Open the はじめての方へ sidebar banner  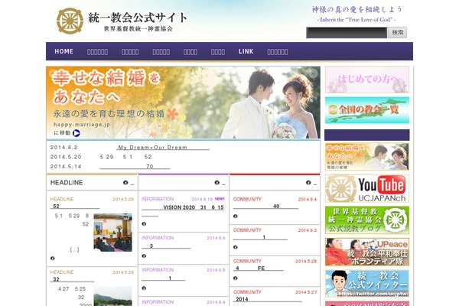point(367,80)
